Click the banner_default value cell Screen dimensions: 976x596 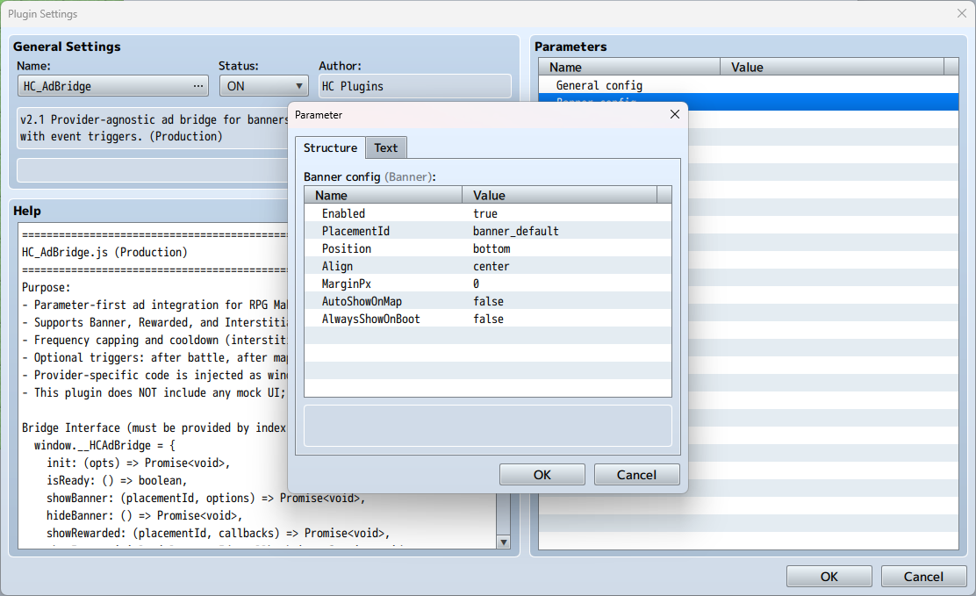coord(516,231)
